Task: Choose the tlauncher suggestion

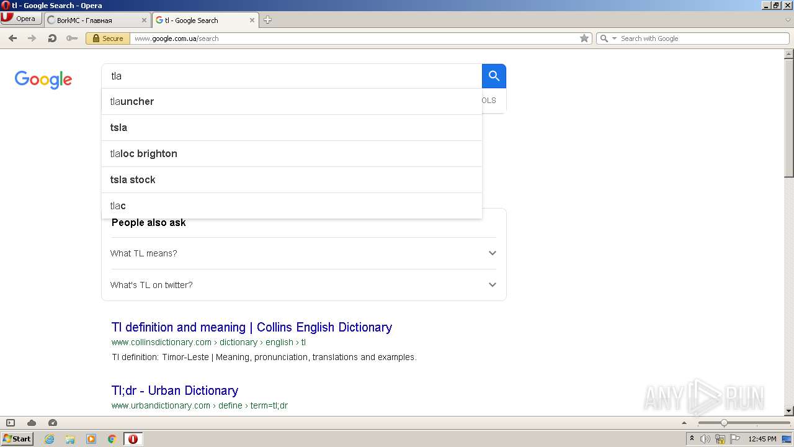Action: tap(292, 101)
